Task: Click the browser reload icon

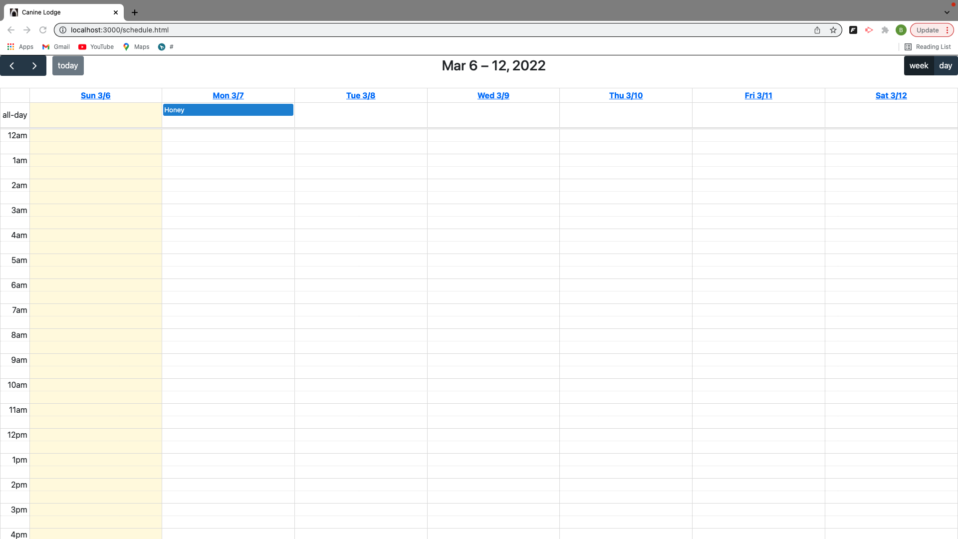Action: 43,30
